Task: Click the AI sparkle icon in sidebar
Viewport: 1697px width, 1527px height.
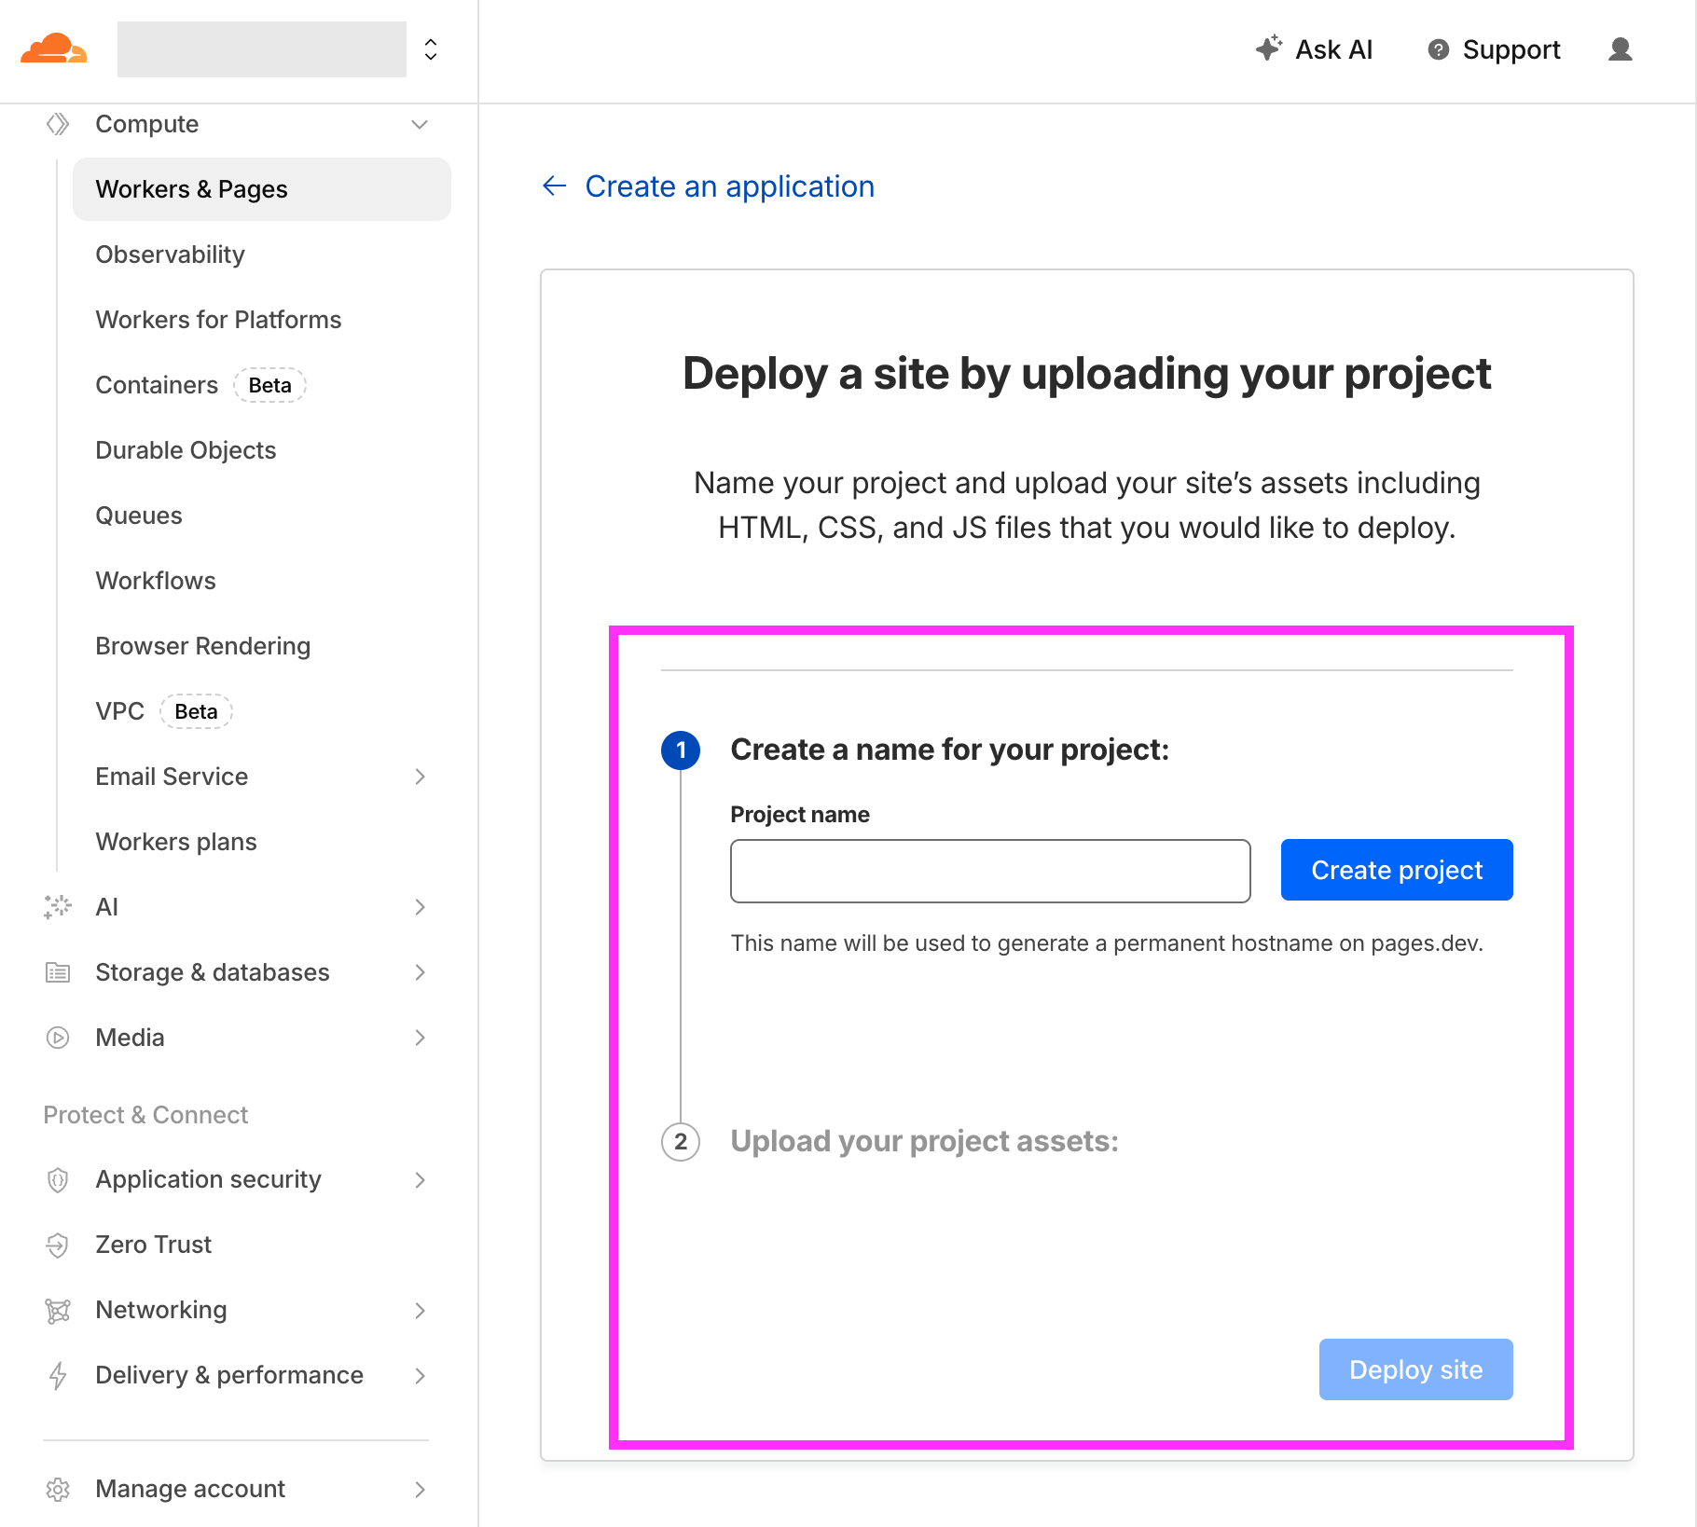Action: pyautogui.click(x=57, y=907)
